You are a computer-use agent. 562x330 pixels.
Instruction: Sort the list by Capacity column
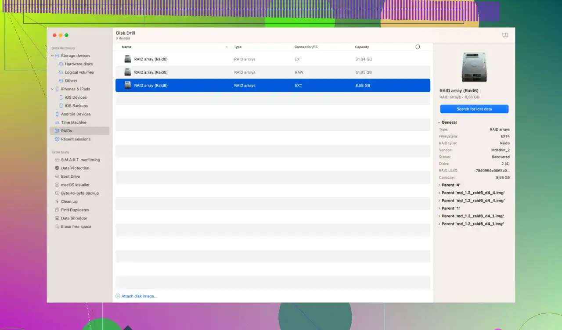click(x=362, y=47)
